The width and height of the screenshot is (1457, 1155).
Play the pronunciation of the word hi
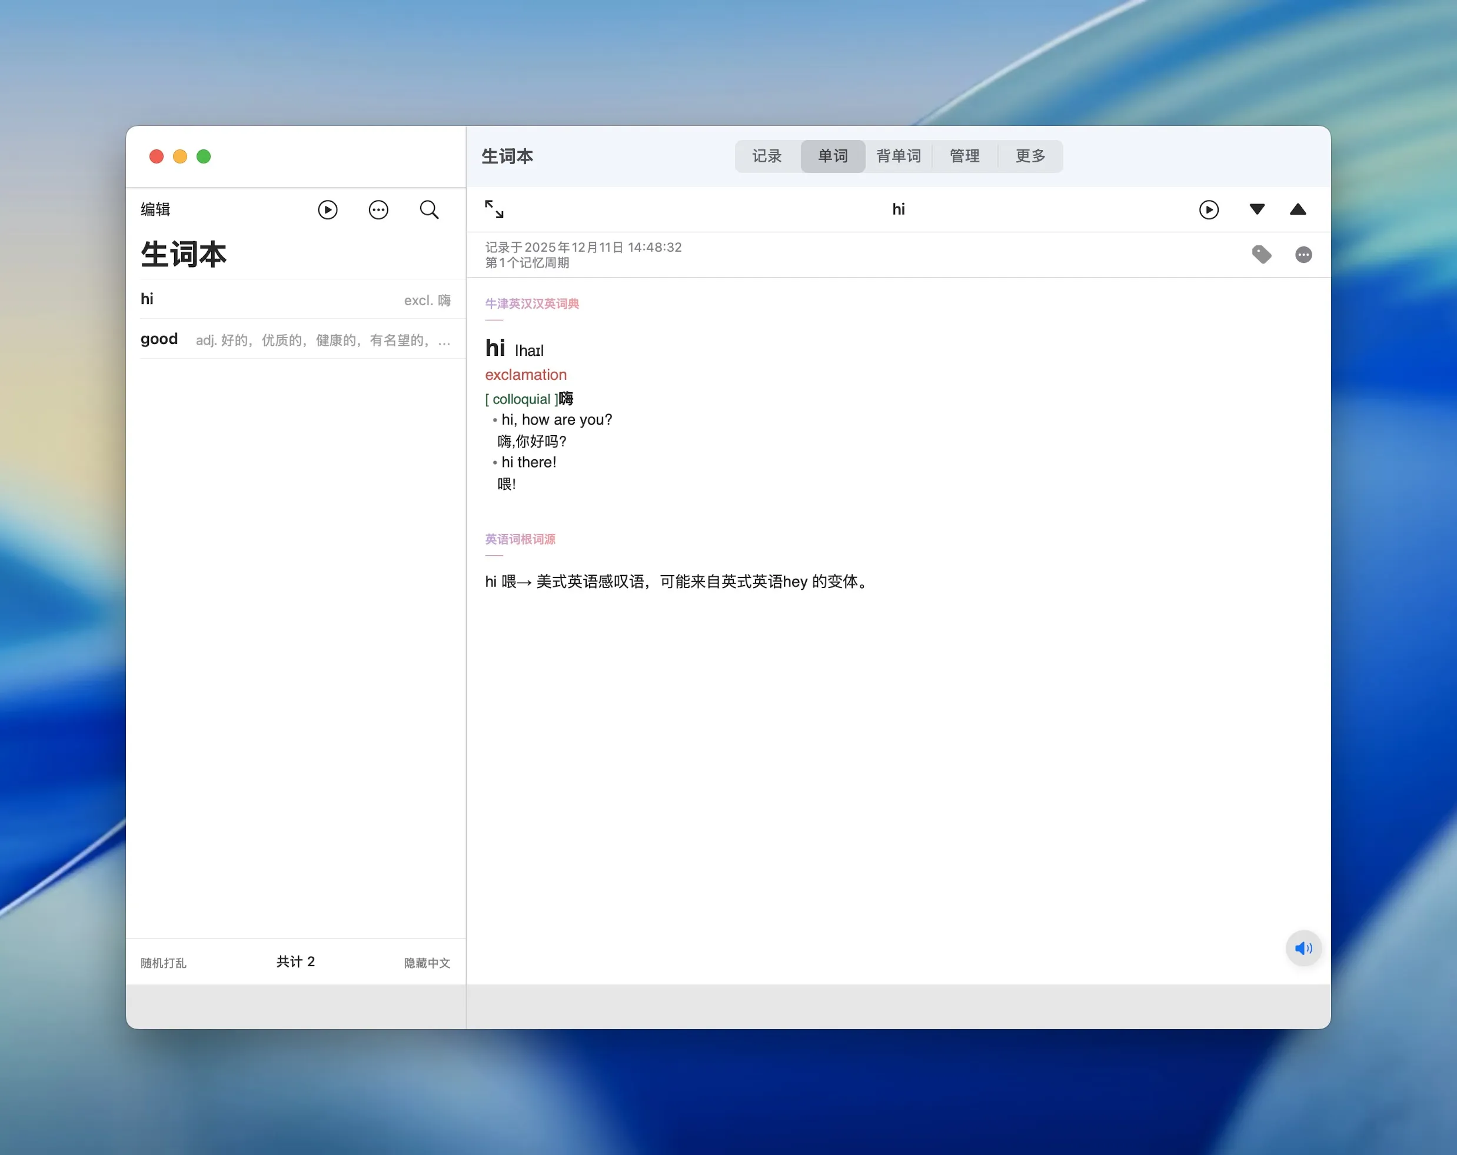pyautogui.click(x=1209, y=209)
